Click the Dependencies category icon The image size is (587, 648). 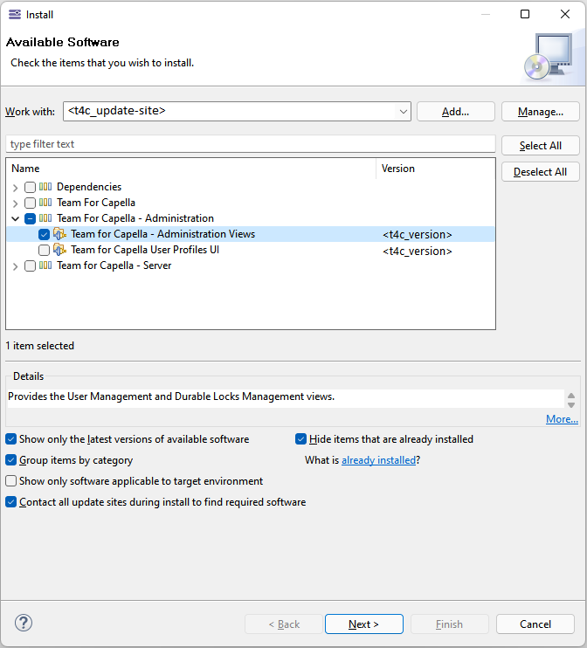[45, 187]
